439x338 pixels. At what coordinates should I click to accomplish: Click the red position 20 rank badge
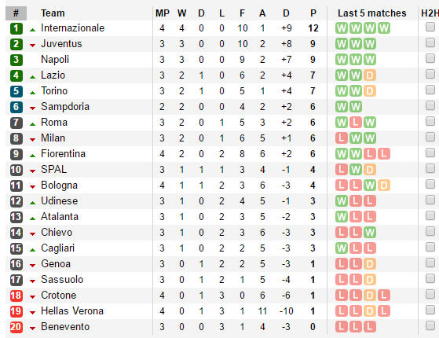coord(16,327)
